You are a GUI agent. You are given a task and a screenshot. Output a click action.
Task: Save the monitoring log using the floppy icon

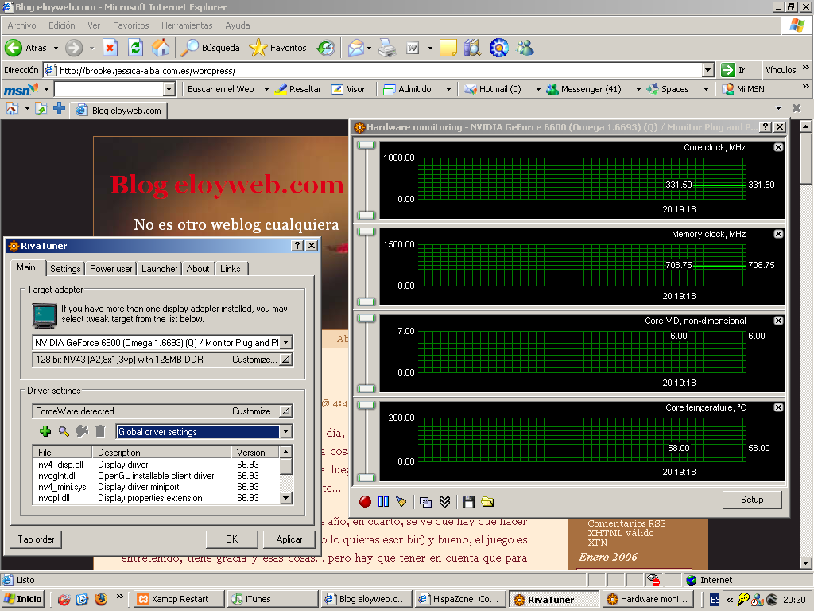click(468, 502)
